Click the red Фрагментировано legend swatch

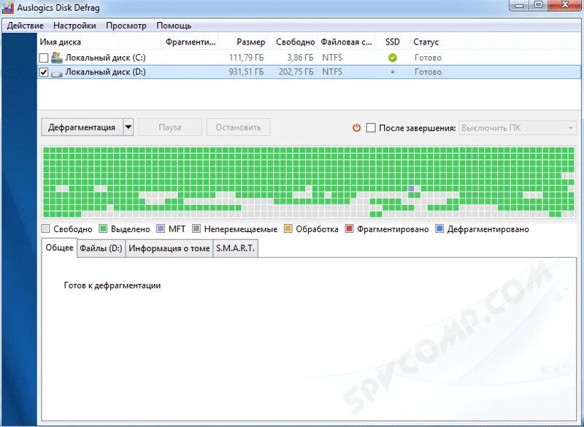pos(349,228)
